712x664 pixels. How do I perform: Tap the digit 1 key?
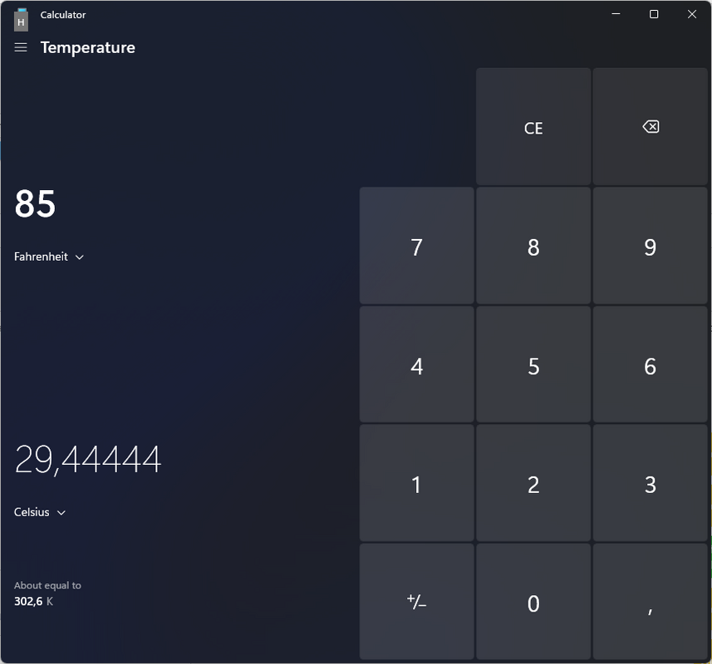tap(417, 483)
